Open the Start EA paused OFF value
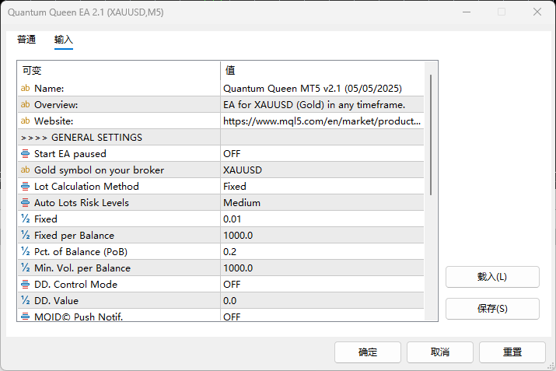This screenshot has height=371, width=556. pos(322,153)
